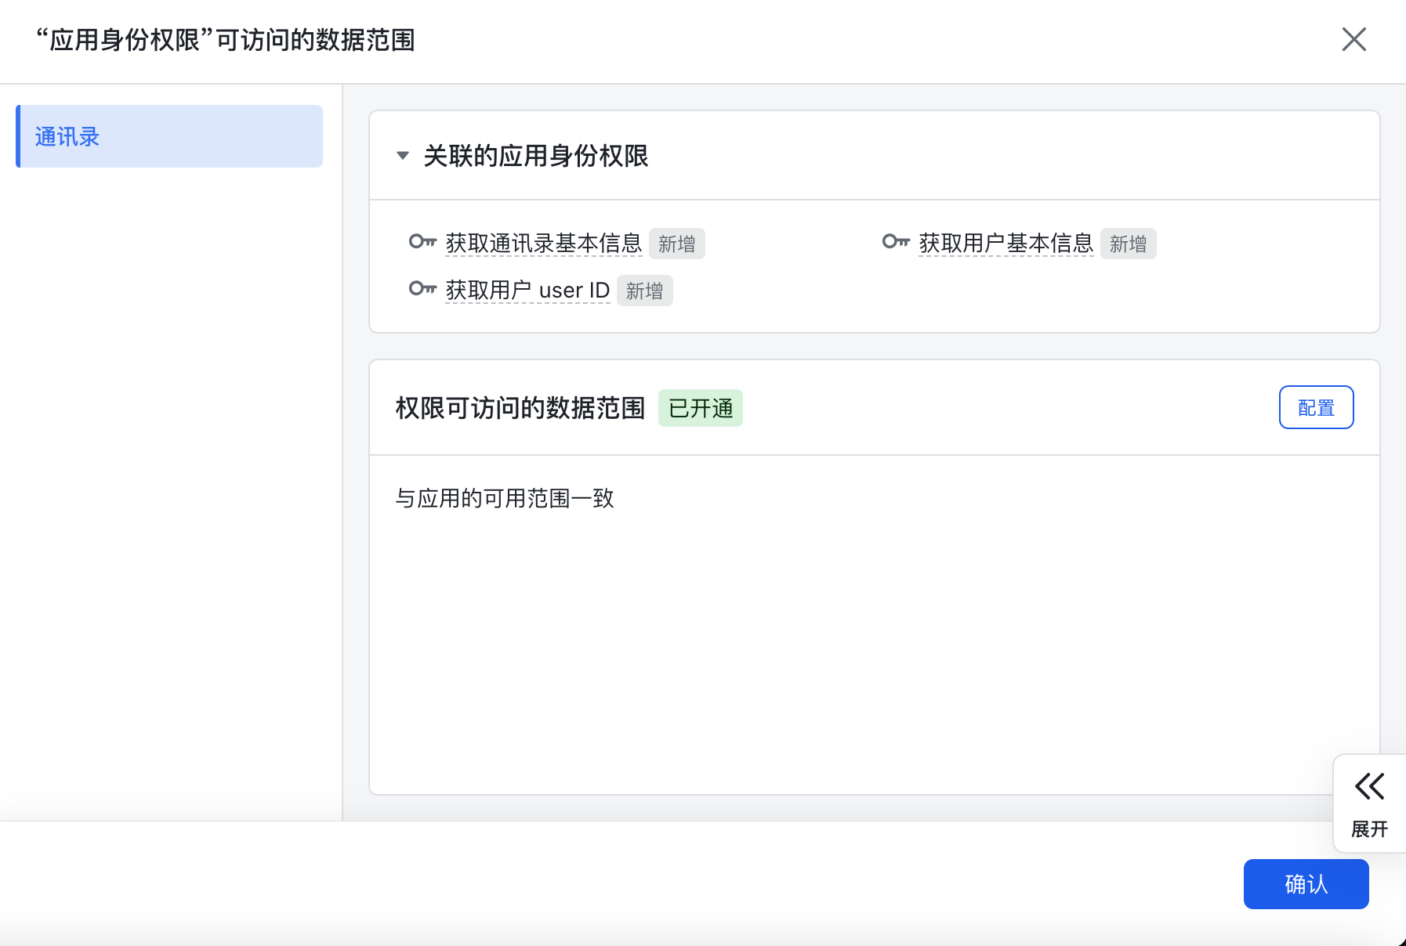This screenshot has width=1406, height=946.
Task: Close the data range dialog
Action: (x=1353, y=39)
